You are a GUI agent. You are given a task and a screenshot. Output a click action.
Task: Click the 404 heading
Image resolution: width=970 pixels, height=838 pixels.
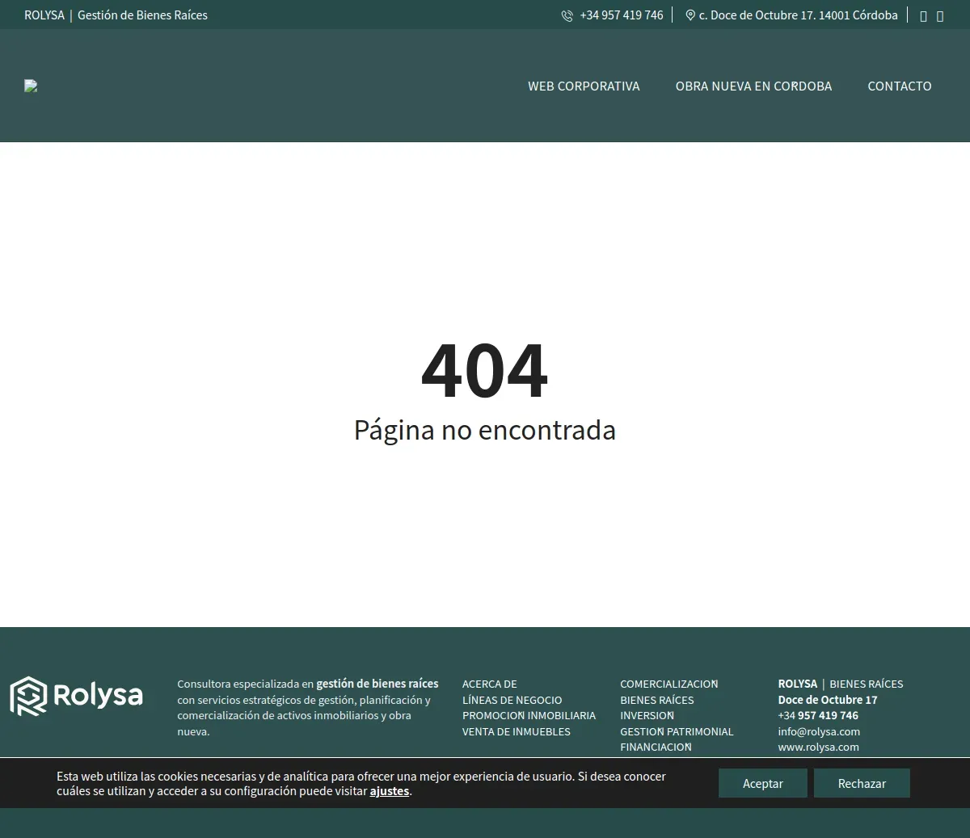pos(485,371)
